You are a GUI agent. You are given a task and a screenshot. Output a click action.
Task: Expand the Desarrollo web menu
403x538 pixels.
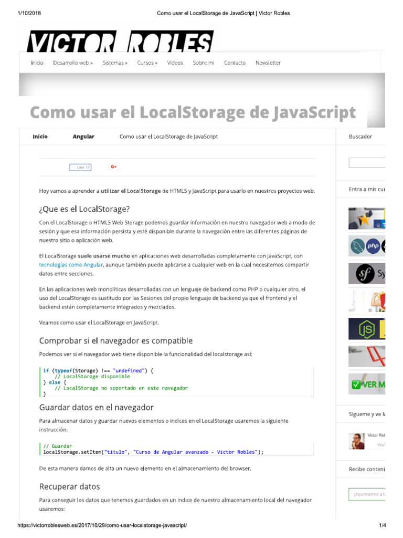coord(72,63)
